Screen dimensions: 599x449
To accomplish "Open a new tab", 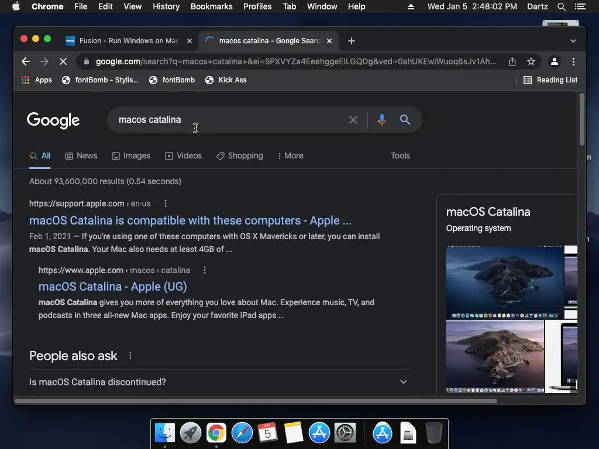I will pyautogui.click(x=352, y=41).
